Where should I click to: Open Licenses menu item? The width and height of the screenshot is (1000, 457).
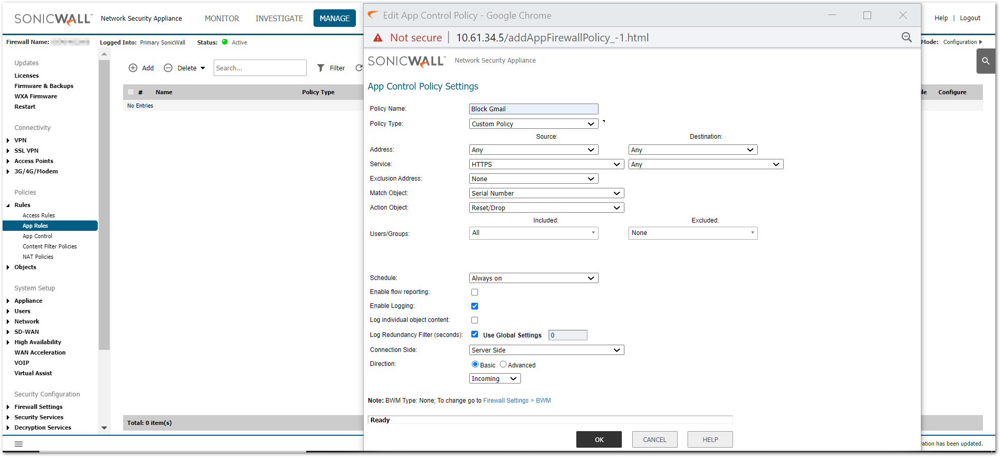26,76
